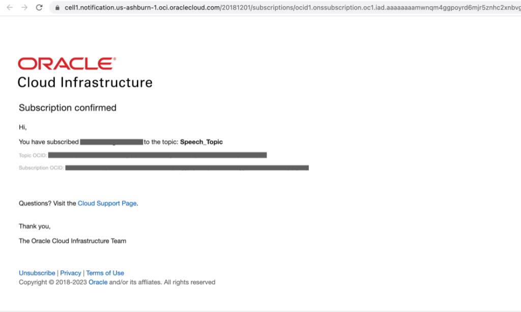Click the browser forward arrow

(x=24, y=8)
